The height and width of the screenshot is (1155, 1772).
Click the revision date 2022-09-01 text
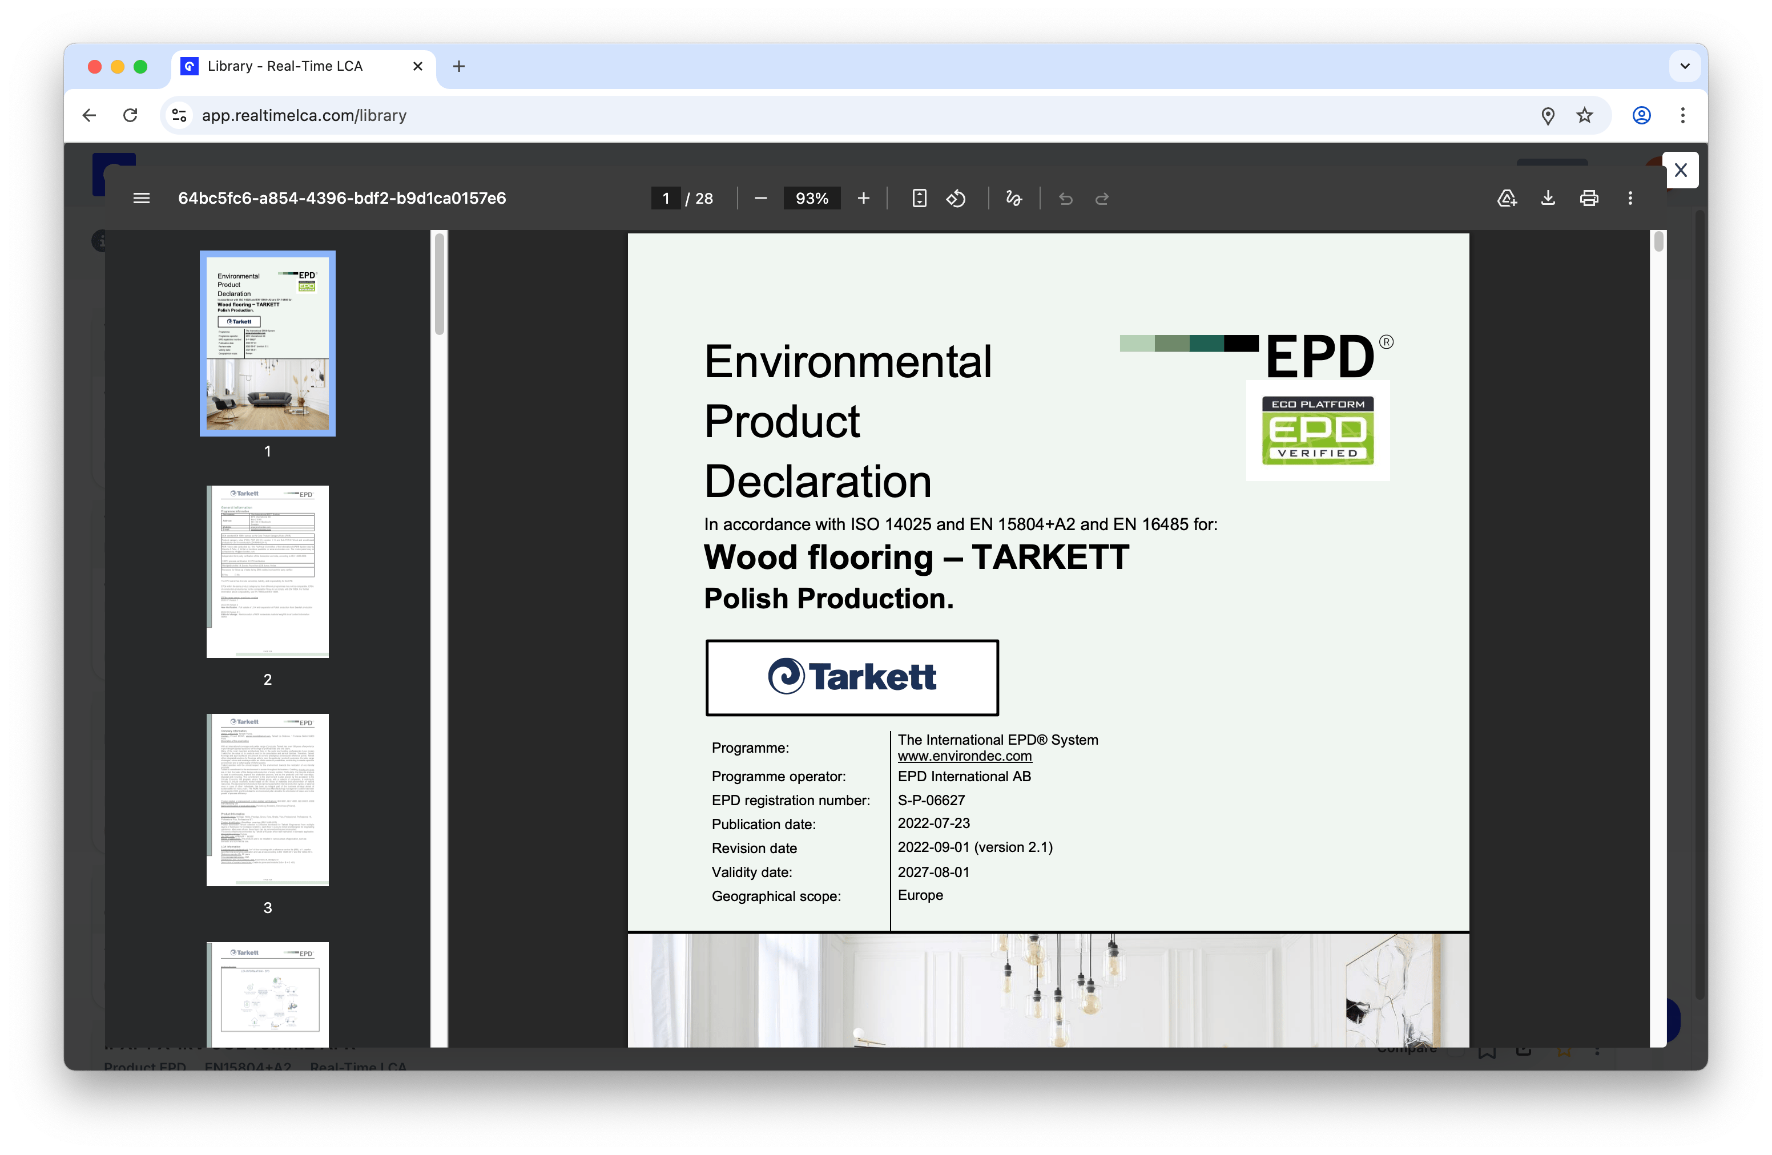(974, 847)
